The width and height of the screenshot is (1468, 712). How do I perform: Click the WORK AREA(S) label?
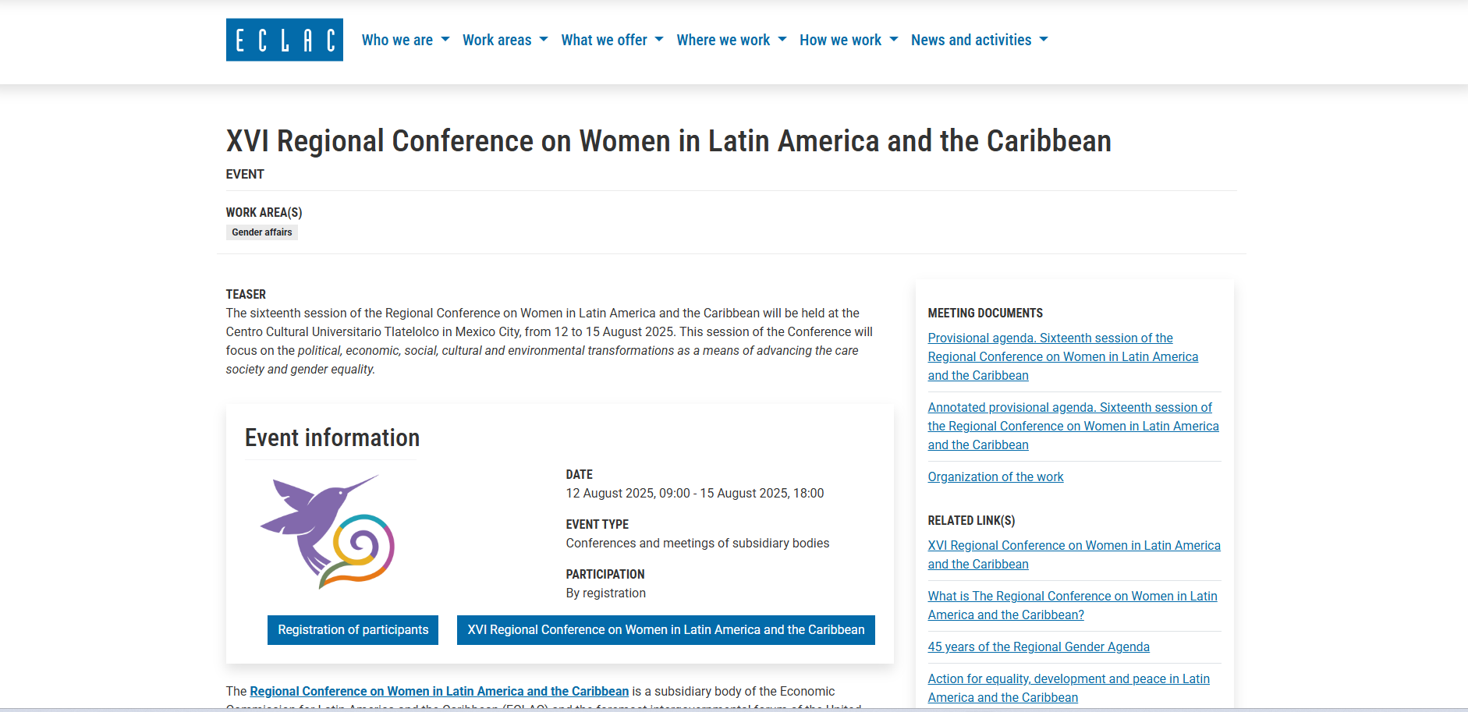(264, 212)
